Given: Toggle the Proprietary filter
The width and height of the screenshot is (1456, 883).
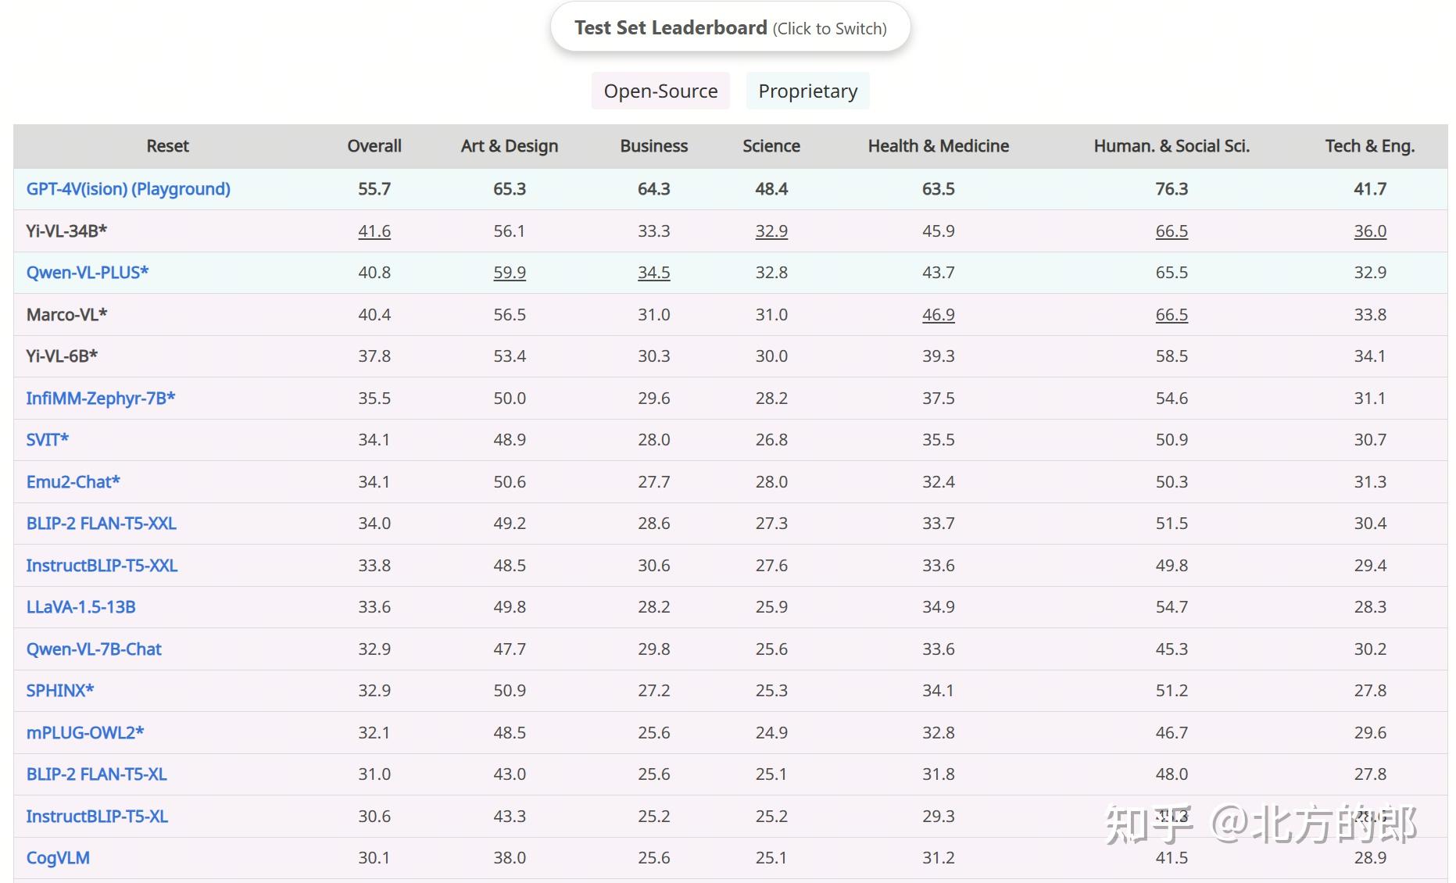Looking at the screenshot, I should [807, 91].
